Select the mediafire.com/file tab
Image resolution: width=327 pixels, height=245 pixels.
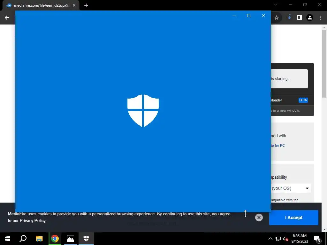coord(41,5)
